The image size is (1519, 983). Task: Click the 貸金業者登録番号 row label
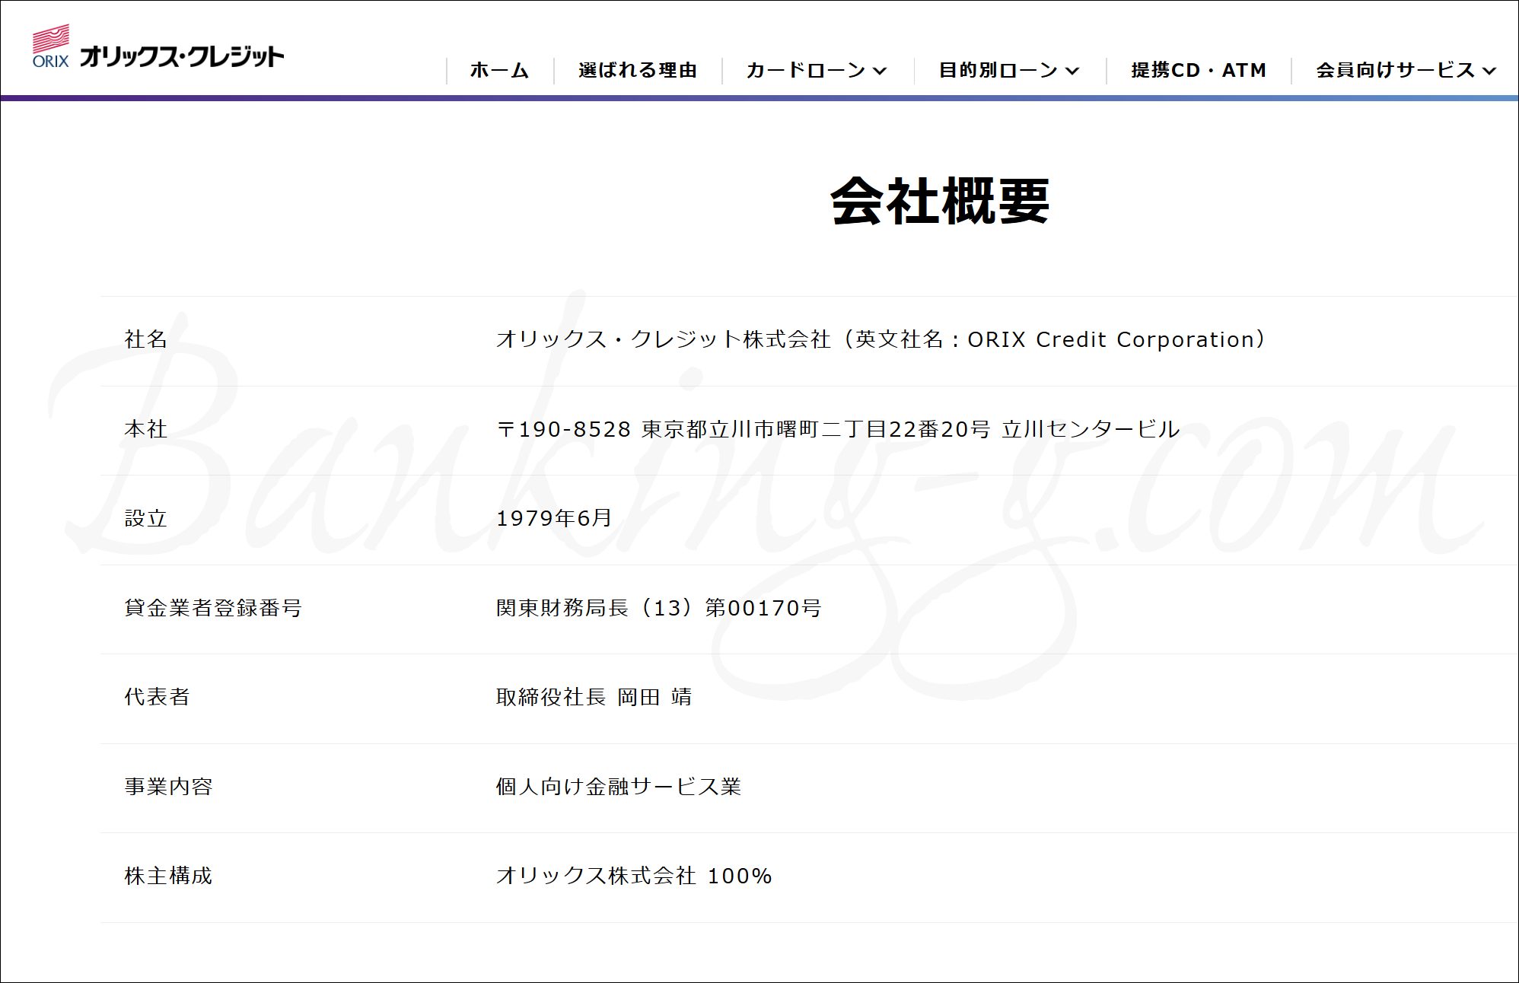point(213,608)
